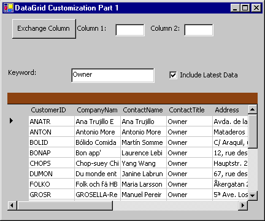Viewport: 265px width, 221px height.
Task: Select the ANATR customer ID cell
Action: coord(52,122)
